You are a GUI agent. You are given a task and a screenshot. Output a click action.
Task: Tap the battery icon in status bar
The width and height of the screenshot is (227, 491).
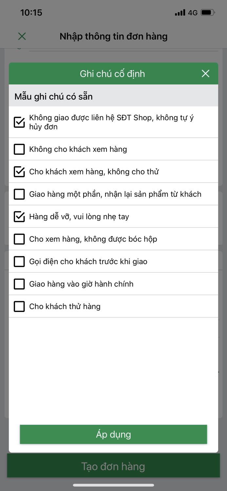pos(208,13)
